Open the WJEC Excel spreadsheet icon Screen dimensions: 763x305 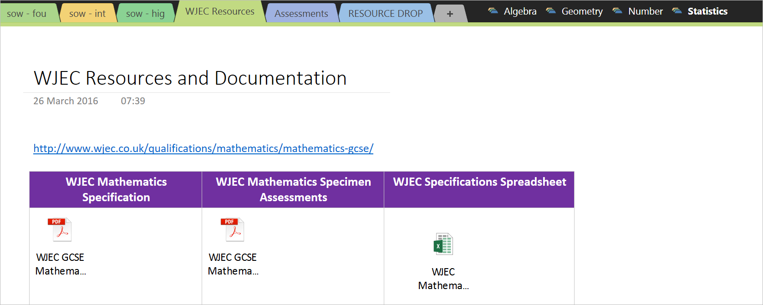pyautogui.click(x=443, y=244)
